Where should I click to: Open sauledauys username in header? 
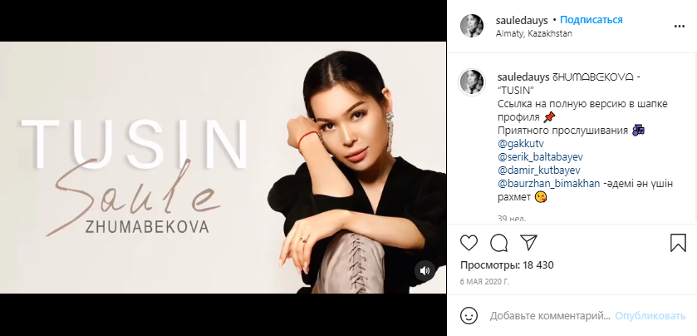pyautogui.click(x=523, y=20)
